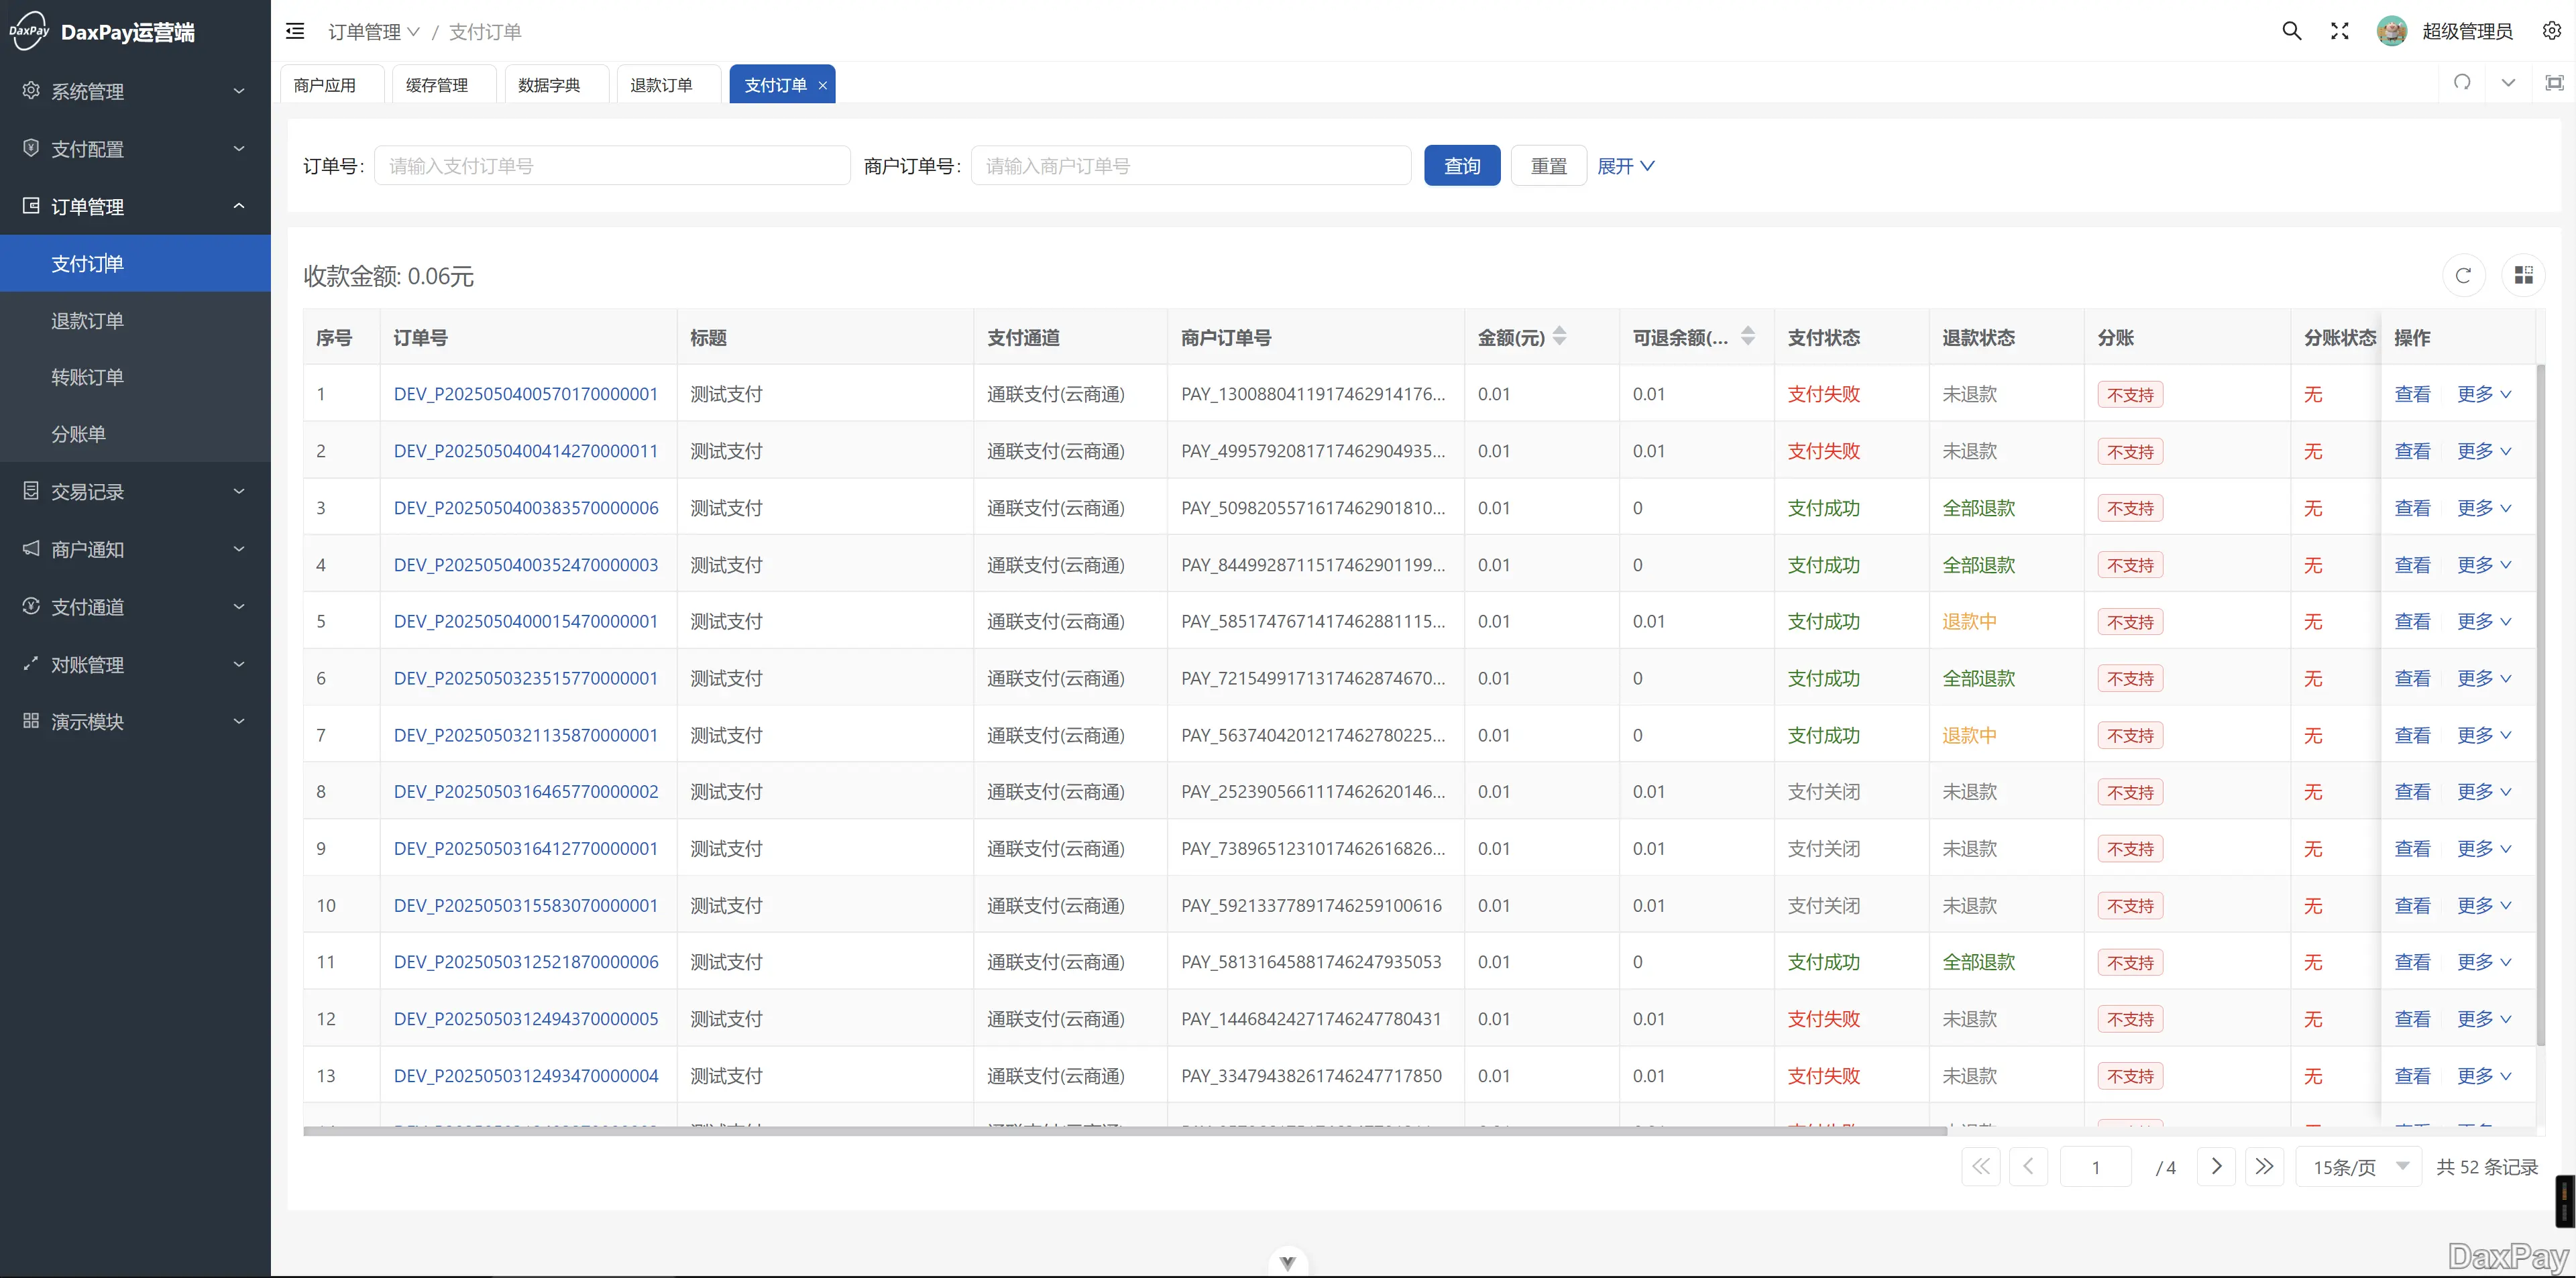This screenshot has width=2576, height=1278.
Task: Open the 15条/页 page size dropdown
Action: [x=2359, y=1167]
